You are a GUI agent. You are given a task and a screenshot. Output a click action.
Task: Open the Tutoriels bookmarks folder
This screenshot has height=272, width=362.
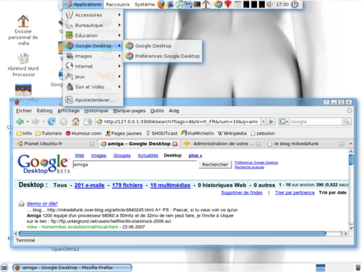49,133
